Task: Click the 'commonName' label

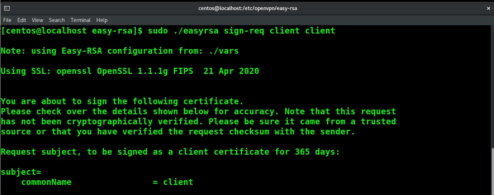Action: point(46,182)
